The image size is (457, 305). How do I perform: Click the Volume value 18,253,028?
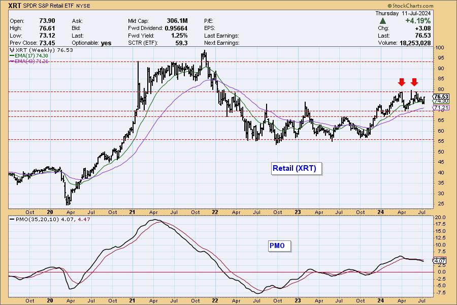coord(415,43)
